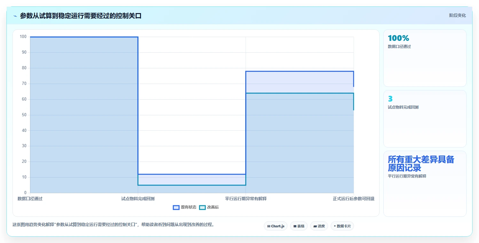
Task: Click the 数据口径通过 card caption
Action: pyautogui.click(x=399, y=47)
